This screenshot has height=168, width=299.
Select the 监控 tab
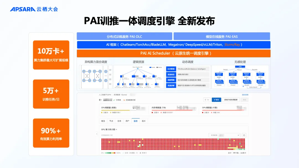tap(136, 121)
